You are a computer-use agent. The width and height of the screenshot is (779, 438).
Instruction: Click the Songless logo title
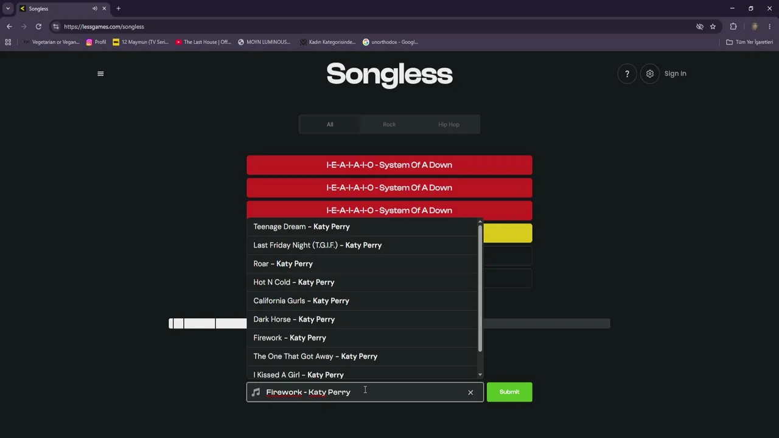pos(389,74)
